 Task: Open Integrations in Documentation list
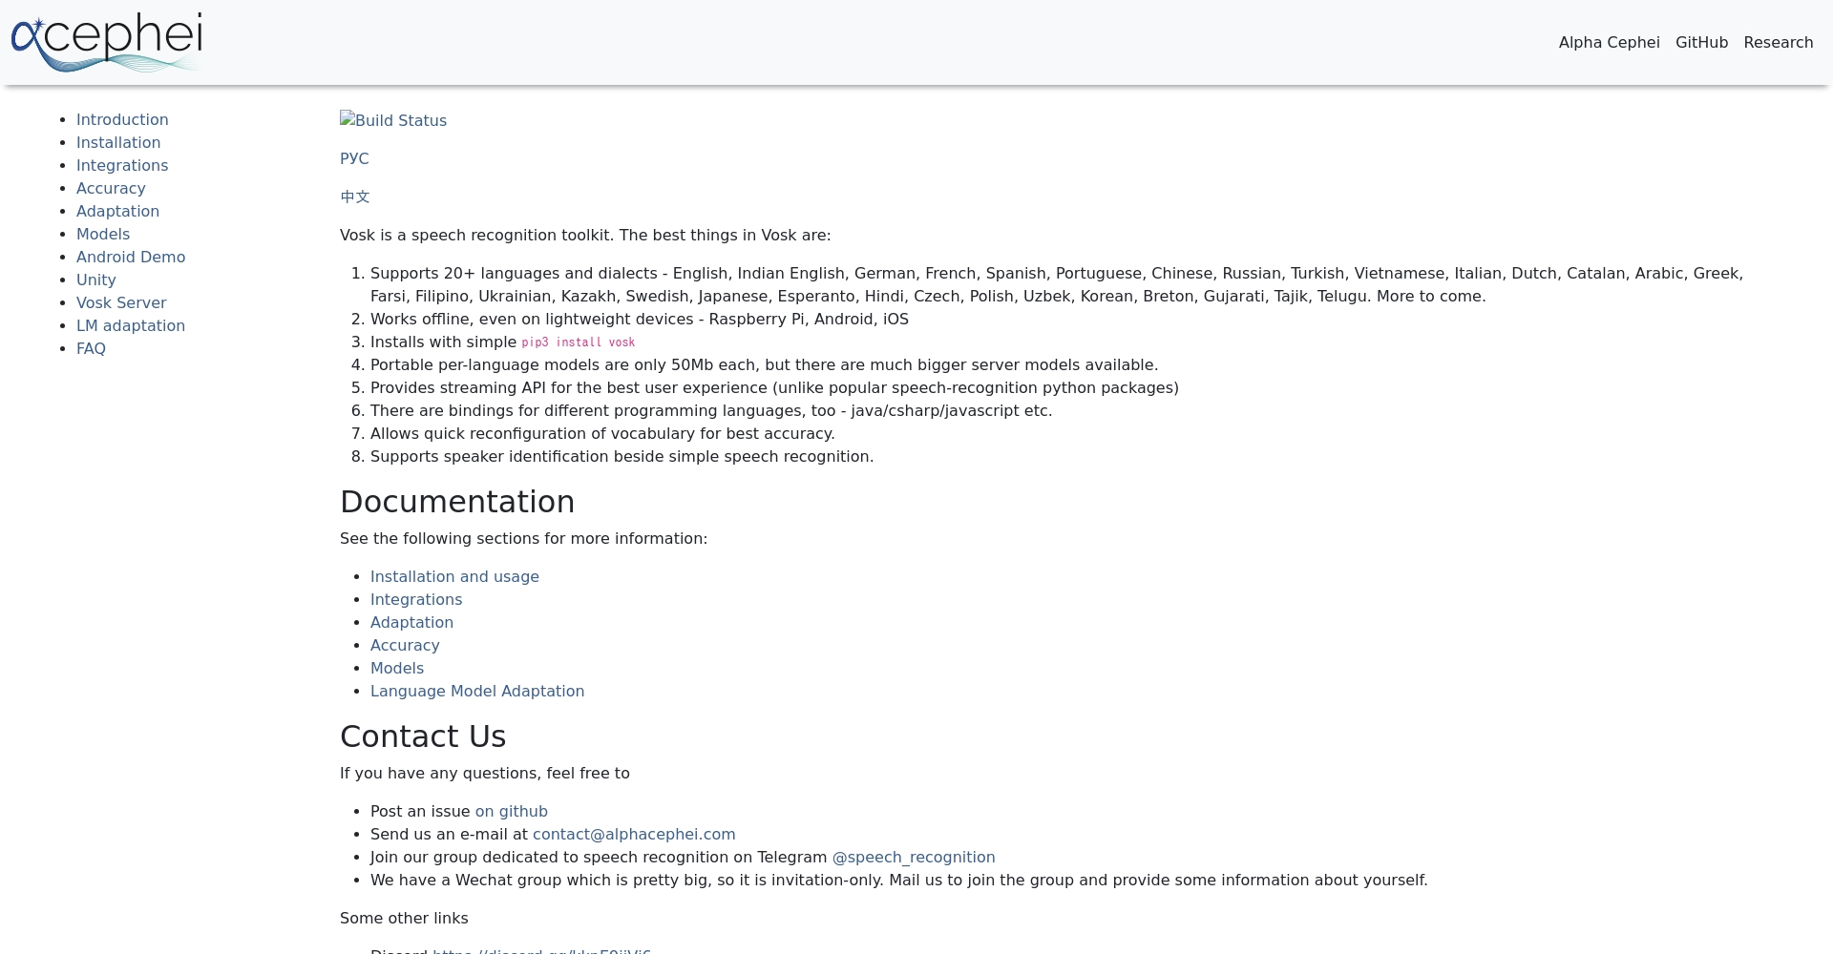(x=416, y=599)
